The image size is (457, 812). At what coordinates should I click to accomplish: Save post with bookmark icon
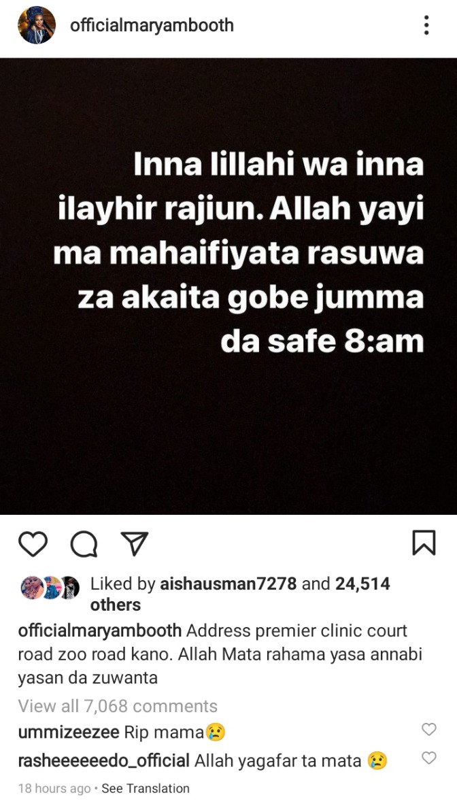tap(424, 543)
